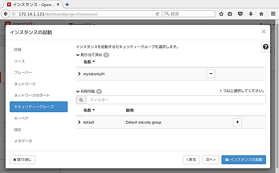Go to home page icon
The height and width of the screenshot is (173, 279).
[x=261, y=14]
